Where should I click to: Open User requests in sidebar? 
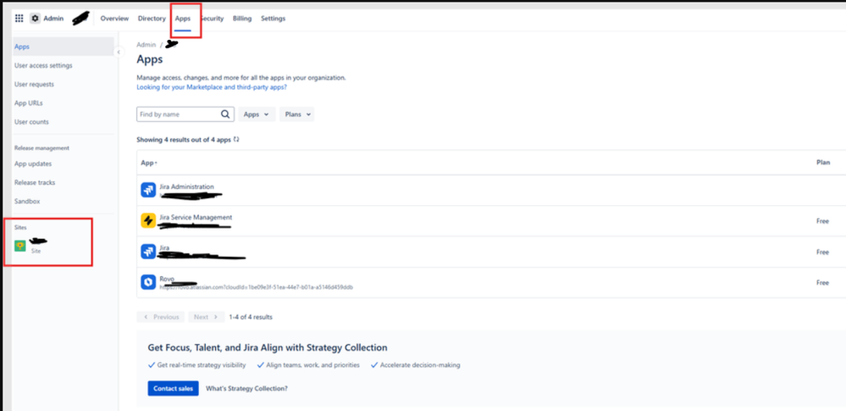click(x=34, y=84)
